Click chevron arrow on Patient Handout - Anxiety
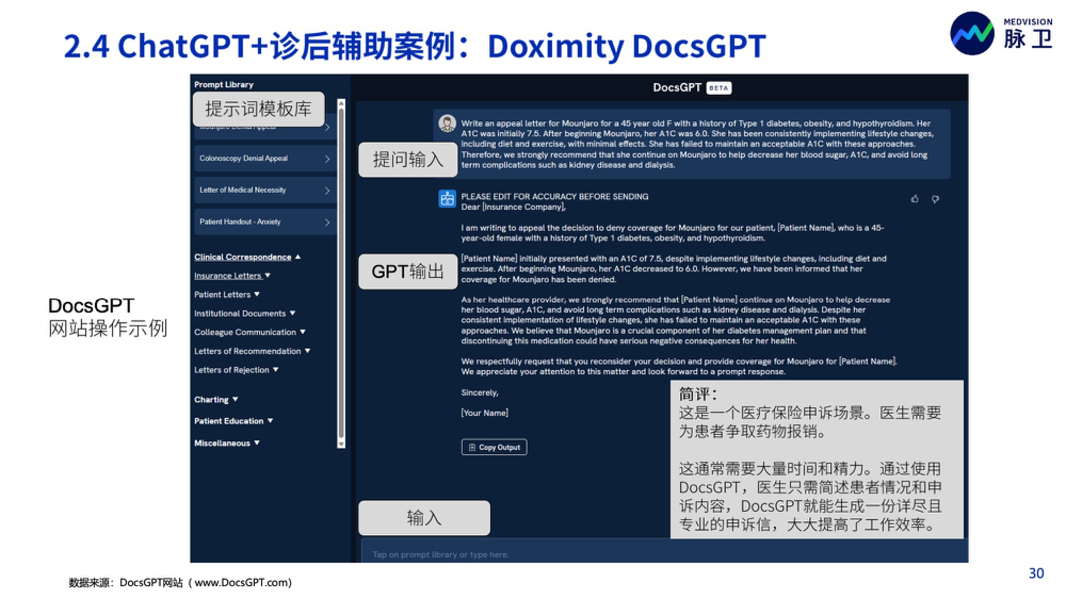Screen dimensions: 1066x599 pos(327,222)
